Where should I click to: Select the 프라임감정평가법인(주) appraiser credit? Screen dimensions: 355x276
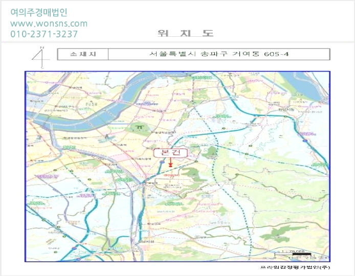295,267
